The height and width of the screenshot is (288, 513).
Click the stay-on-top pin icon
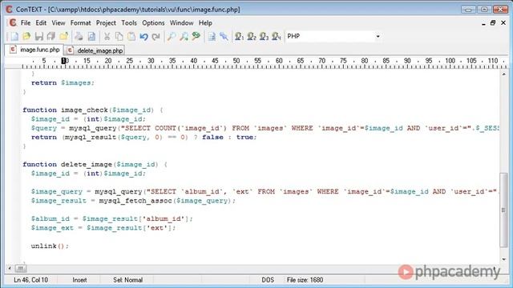[224, 36]
